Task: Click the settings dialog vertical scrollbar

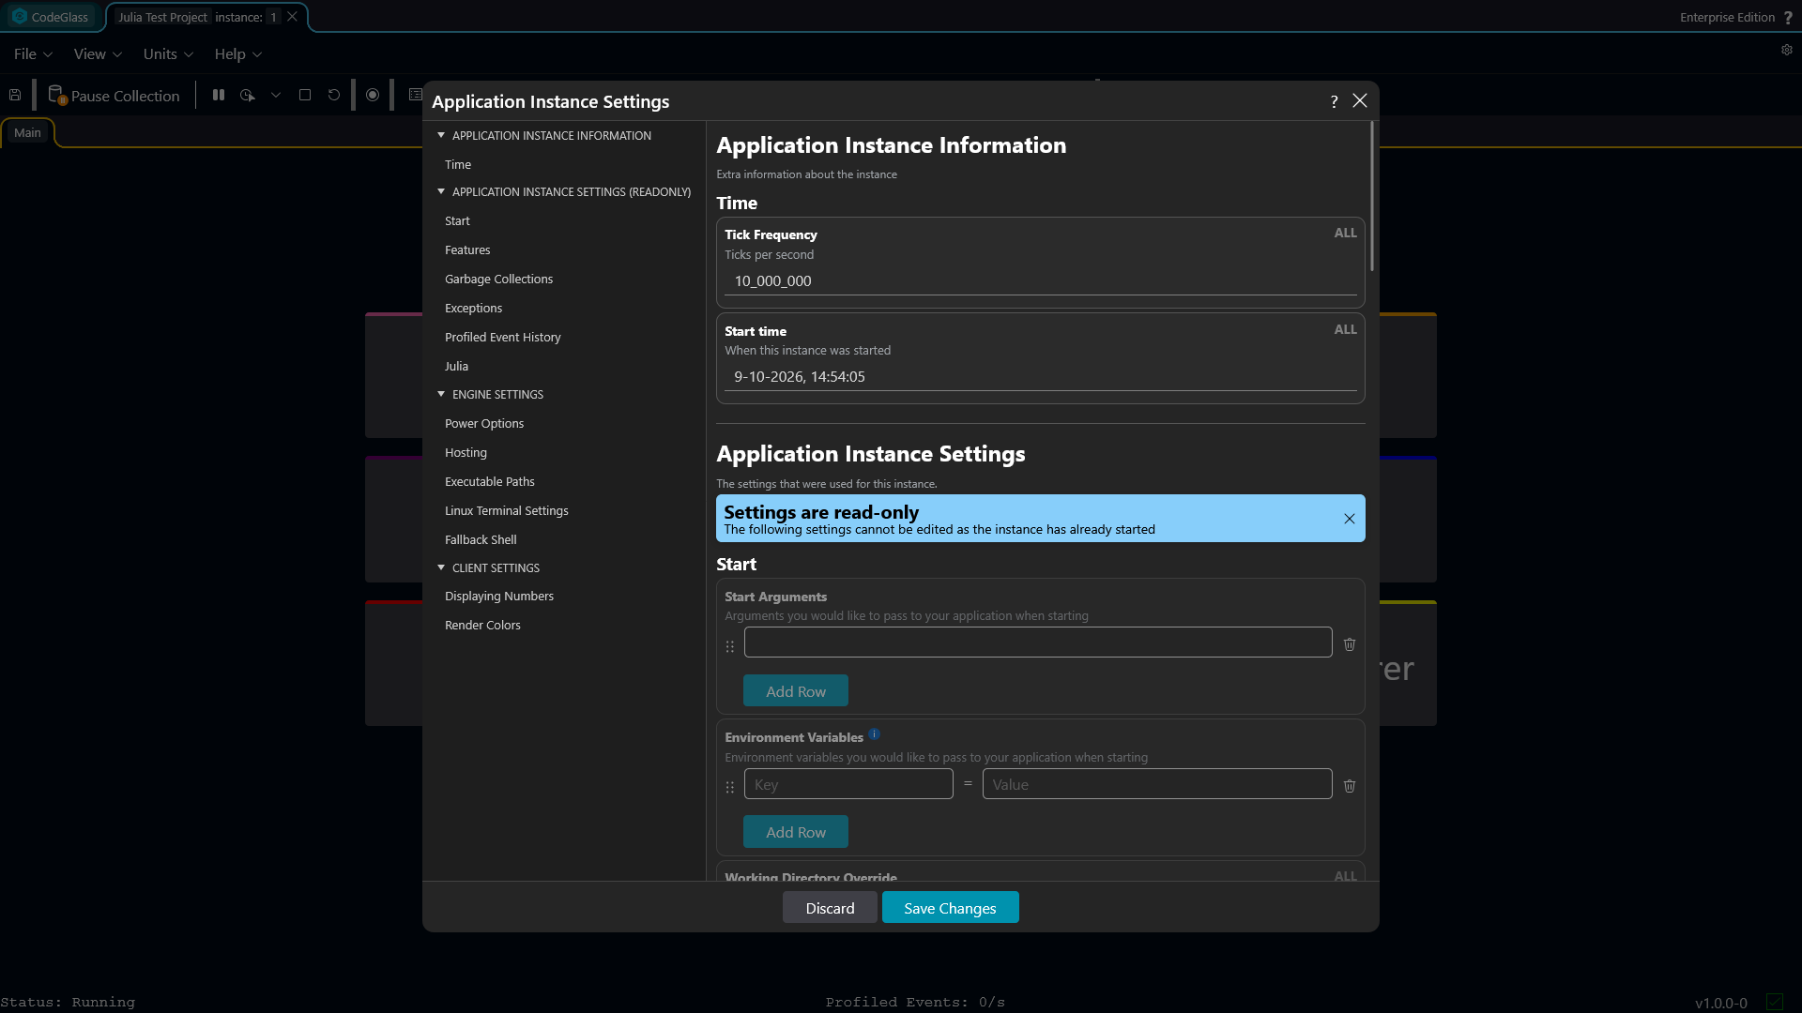Action: 1371,197
